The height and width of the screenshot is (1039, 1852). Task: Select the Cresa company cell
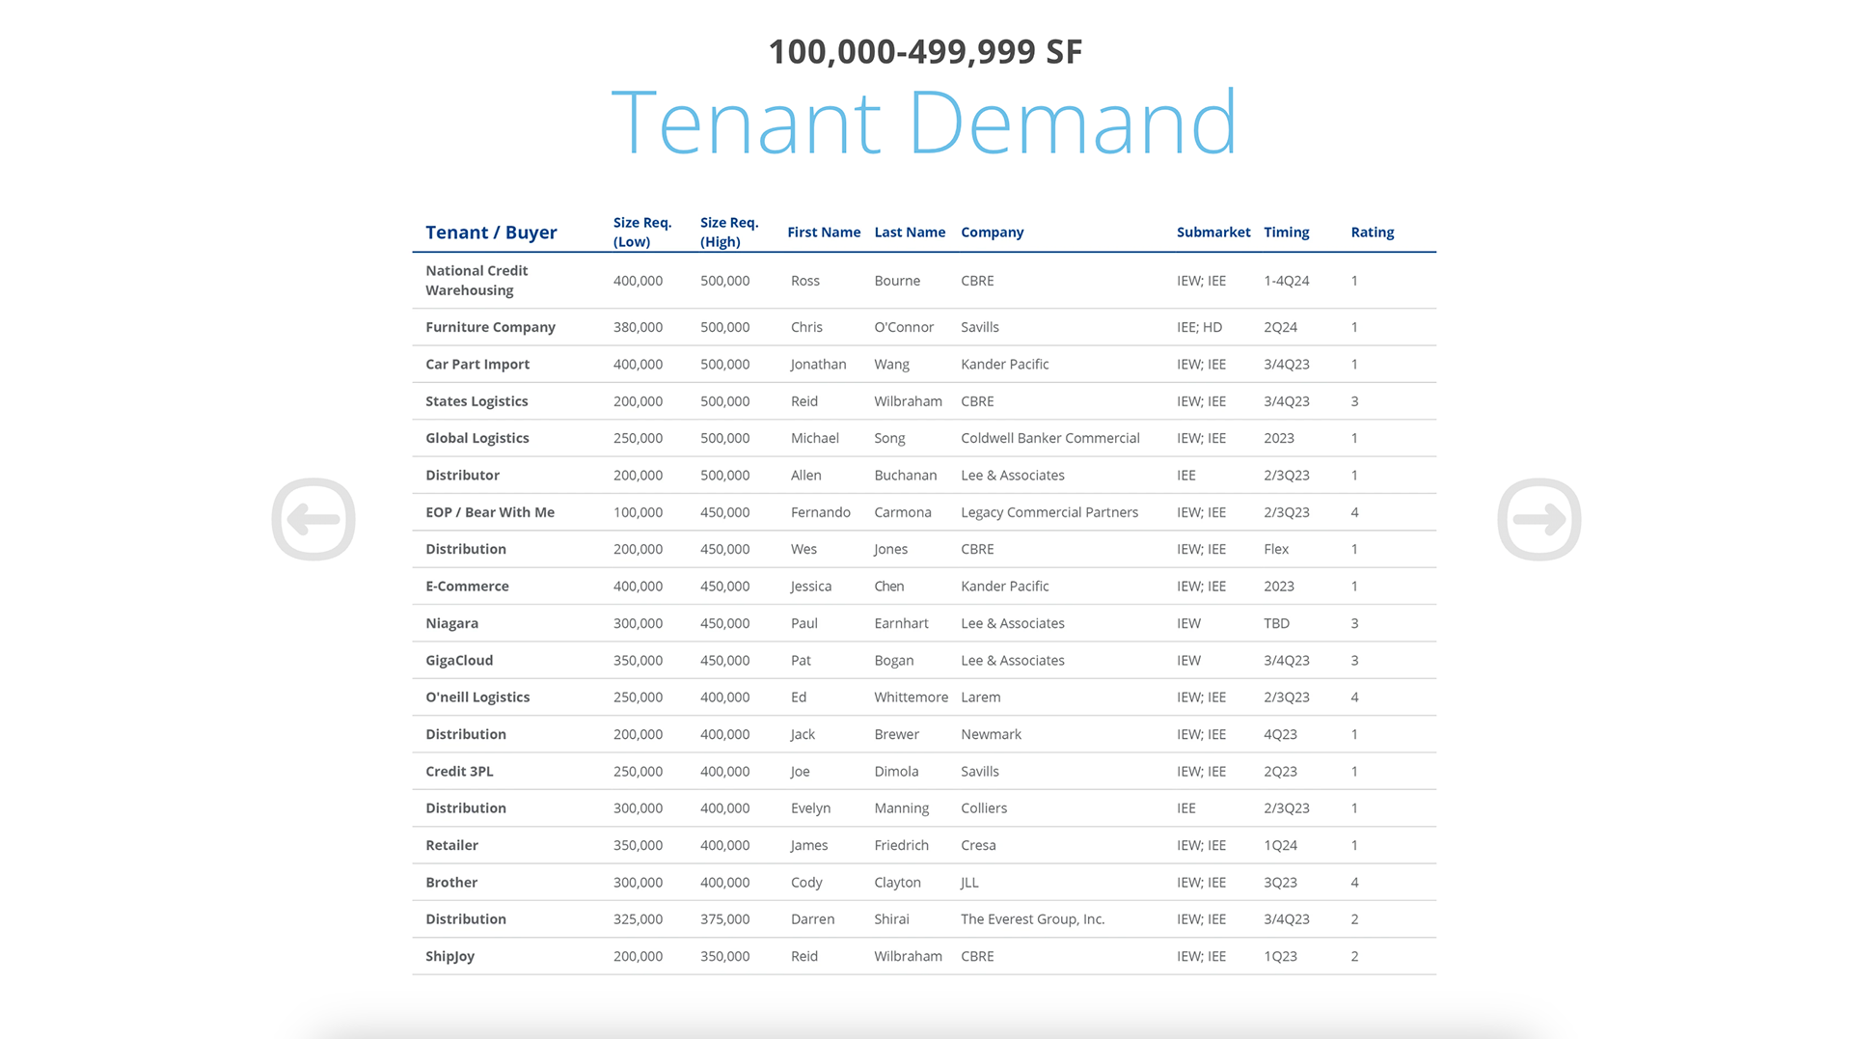click(978, 845)
